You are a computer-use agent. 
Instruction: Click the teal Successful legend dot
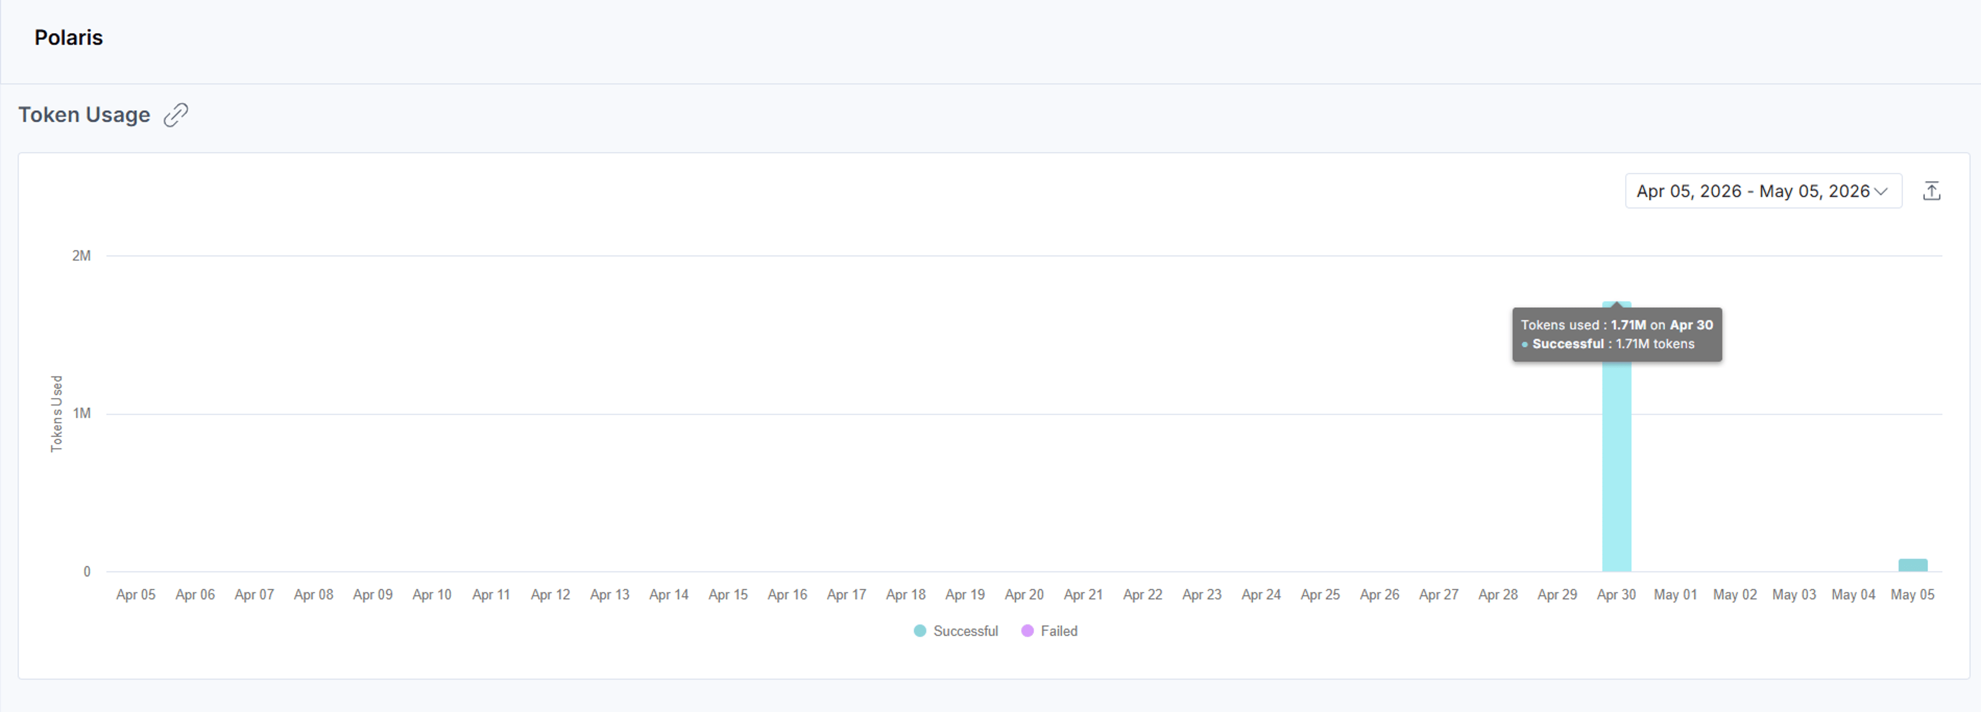tap(919, 631)
